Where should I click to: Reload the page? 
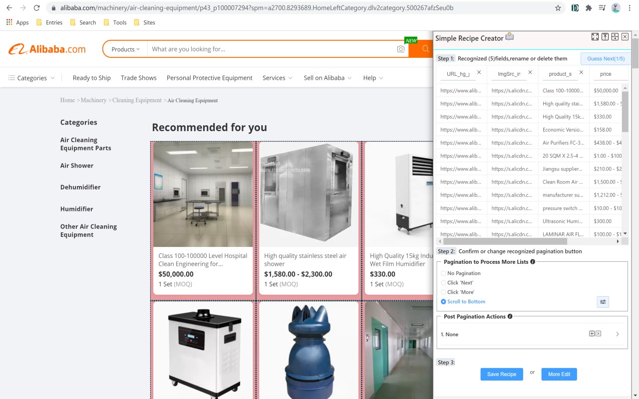click(x=36, y=8)
